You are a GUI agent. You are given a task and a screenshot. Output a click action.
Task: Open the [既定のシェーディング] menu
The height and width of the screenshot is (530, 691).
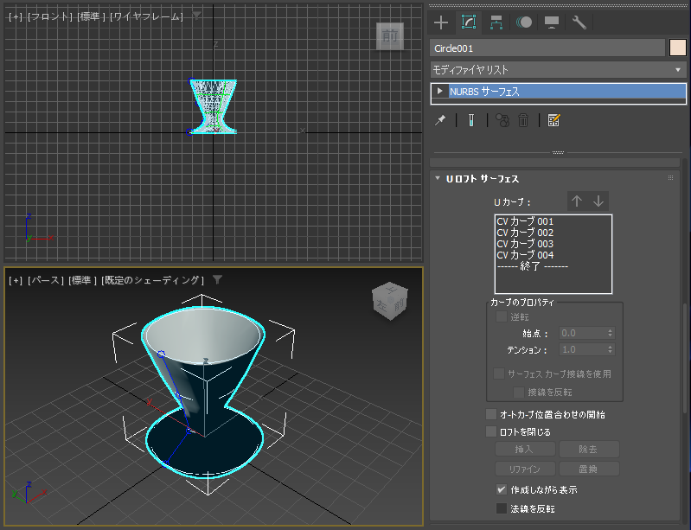(x=152, y=280)
